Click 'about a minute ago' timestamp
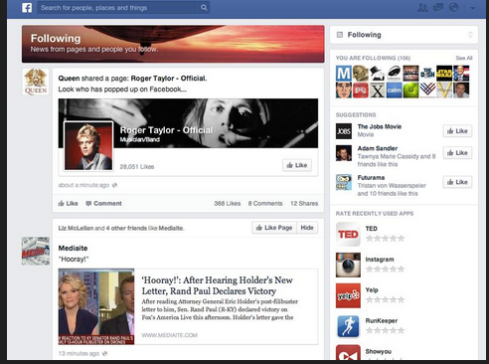This screenshot has height=364, width=489. click(x=83, y=185)
